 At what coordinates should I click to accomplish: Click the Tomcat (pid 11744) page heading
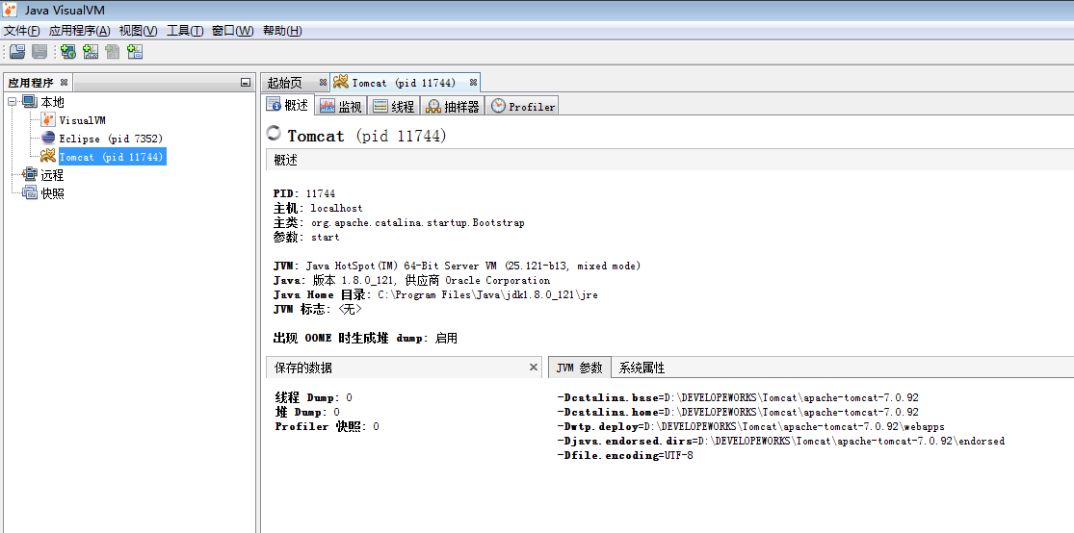tap(366, 136)
